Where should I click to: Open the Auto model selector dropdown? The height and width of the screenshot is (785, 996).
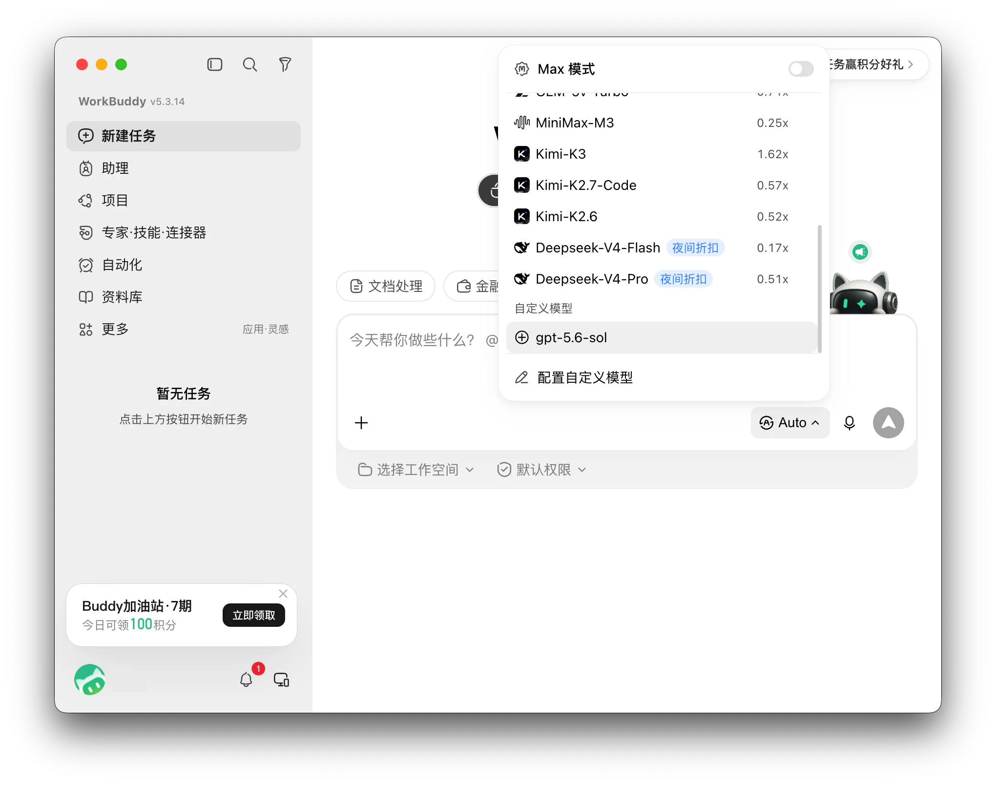790,423
